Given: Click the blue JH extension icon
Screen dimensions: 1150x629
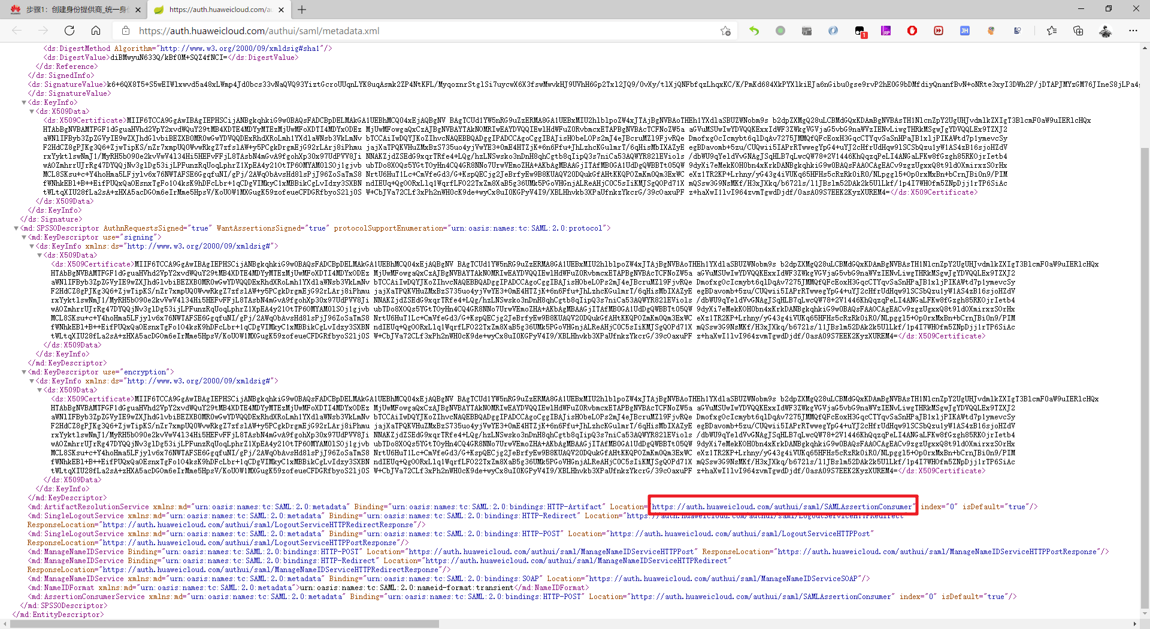Looking at the screenshot, I should 965,31.
